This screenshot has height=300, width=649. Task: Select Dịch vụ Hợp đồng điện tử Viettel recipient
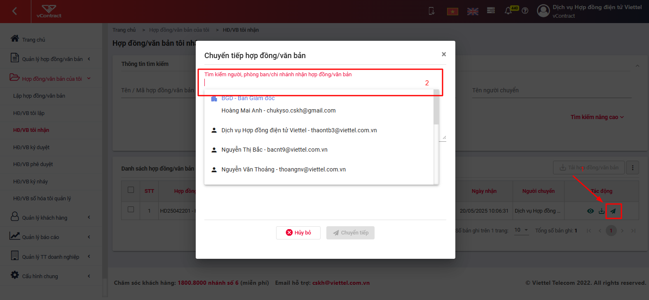319,130
